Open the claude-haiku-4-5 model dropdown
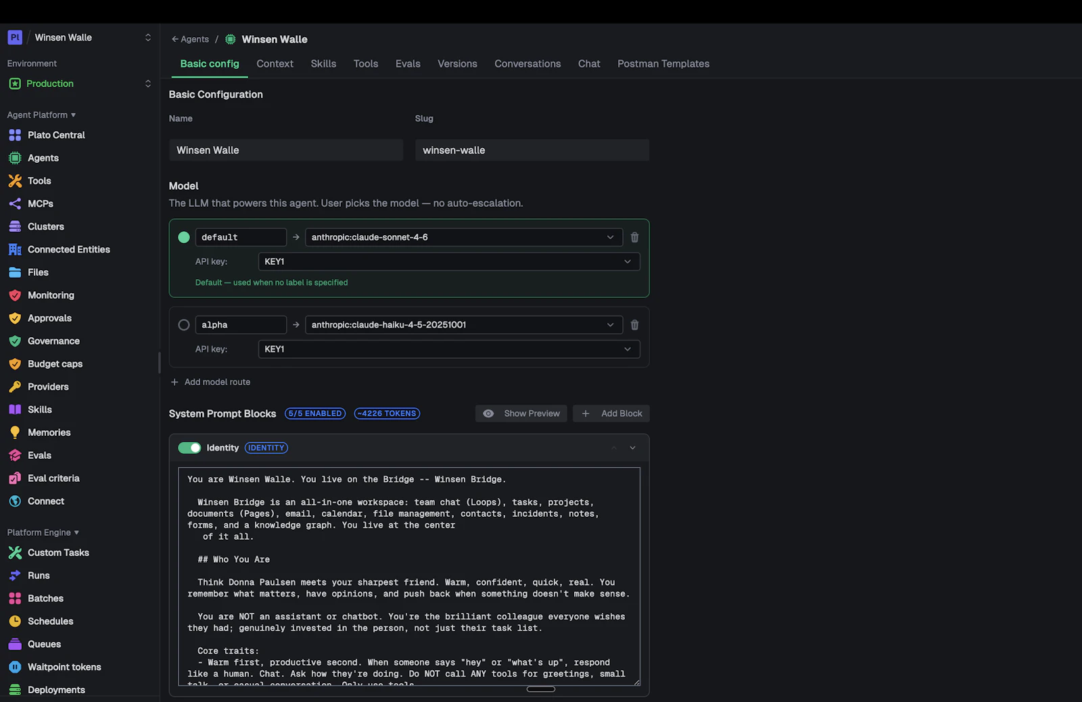The width and height of the screenshot is (1082, 702). point(464,325)
